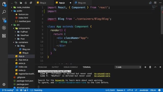Image resolution: width=163 pixels, height=92 pixels.
Task: Change language mode JavaScript
Action: coord(144,90)
